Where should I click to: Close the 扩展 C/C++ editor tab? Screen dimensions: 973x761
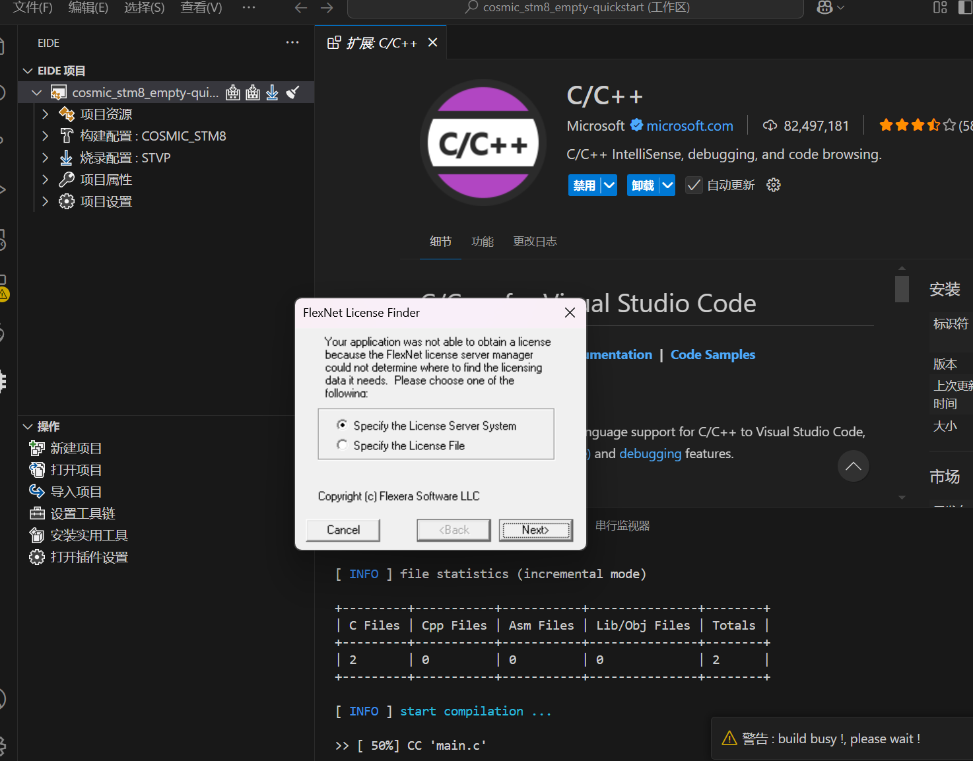point(433,42)
